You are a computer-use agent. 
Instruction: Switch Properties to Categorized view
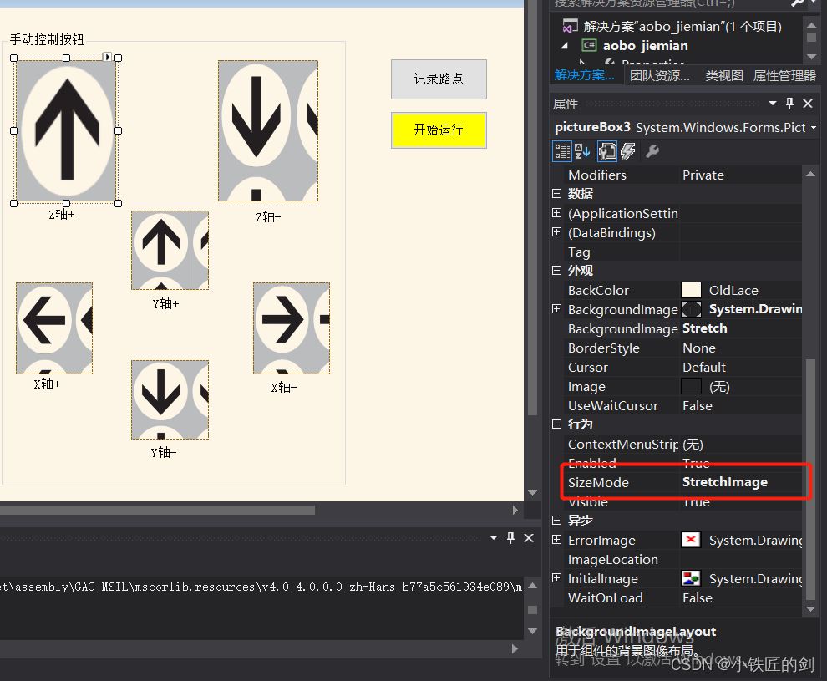562,151
